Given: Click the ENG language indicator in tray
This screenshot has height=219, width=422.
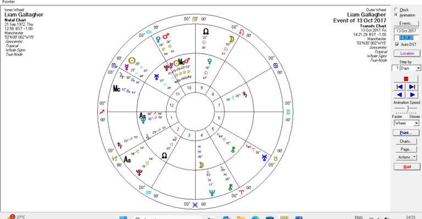Looking at the screenshot, I should (358, 217).
